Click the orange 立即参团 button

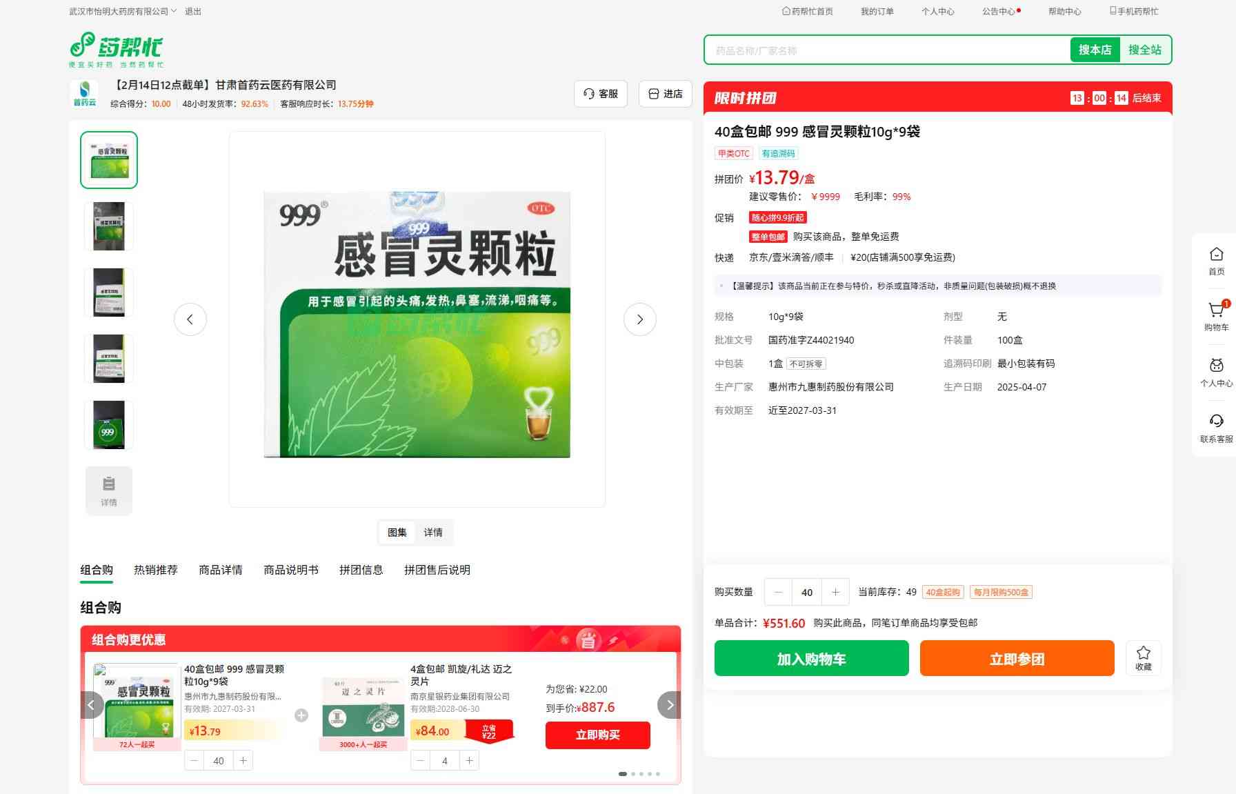(1017, 658)
